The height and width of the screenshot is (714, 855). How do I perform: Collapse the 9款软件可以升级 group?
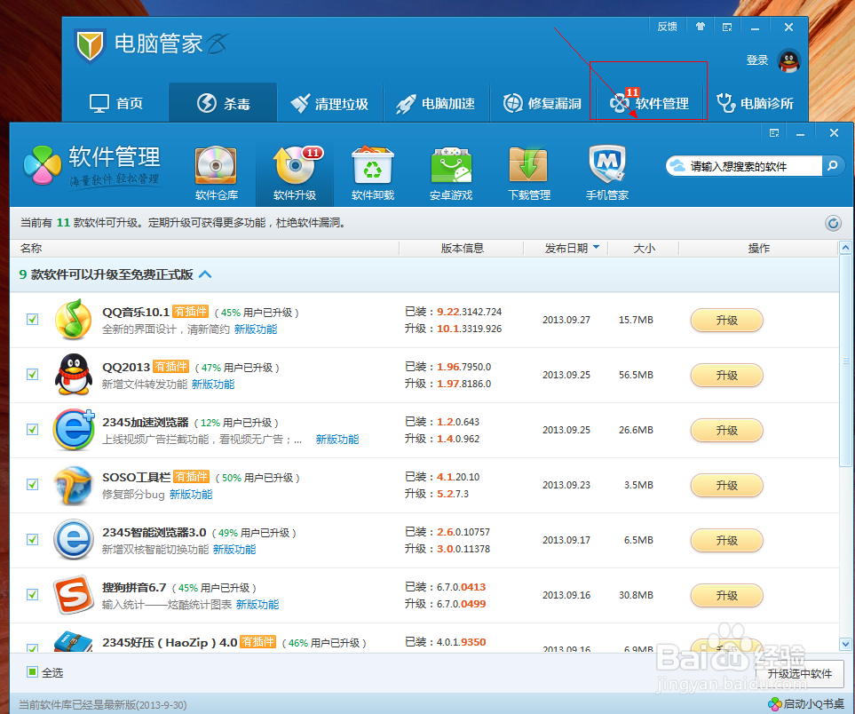click(x=205, y=274)
